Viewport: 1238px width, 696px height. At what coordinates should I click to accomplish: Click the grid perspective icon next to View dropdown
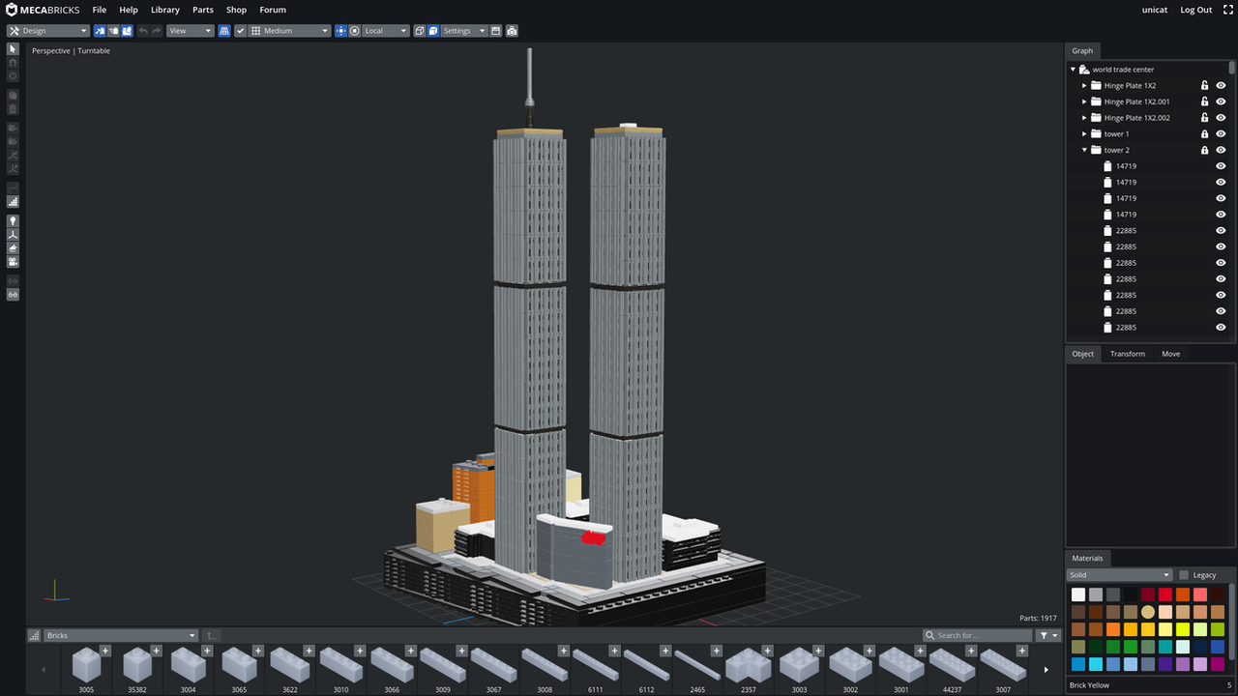[x=224, y=31]
